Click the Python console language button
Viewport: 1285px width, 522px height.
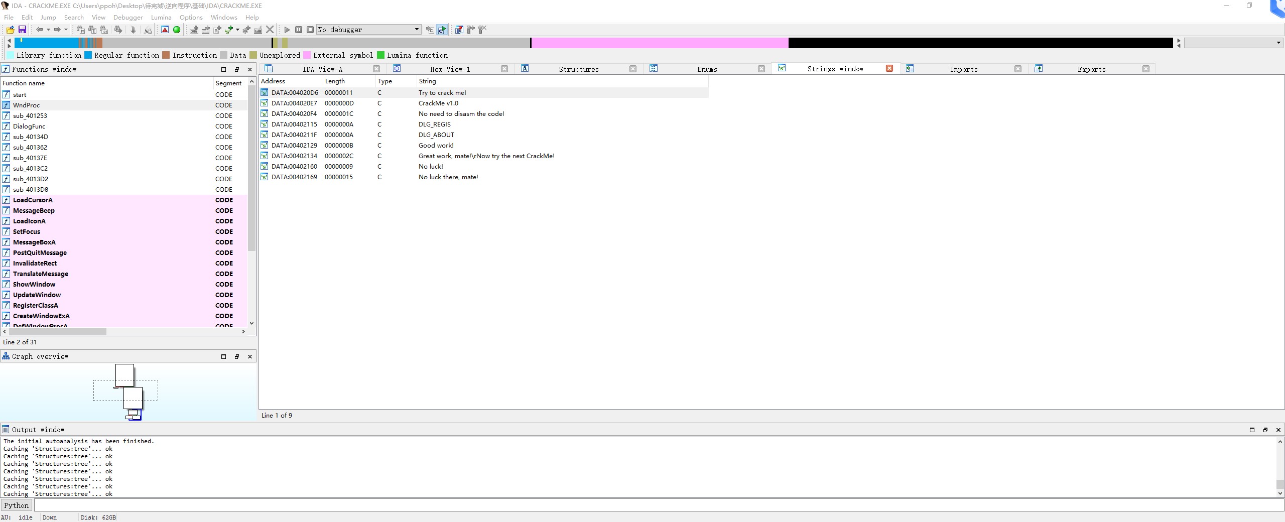(x=17, y=505)
